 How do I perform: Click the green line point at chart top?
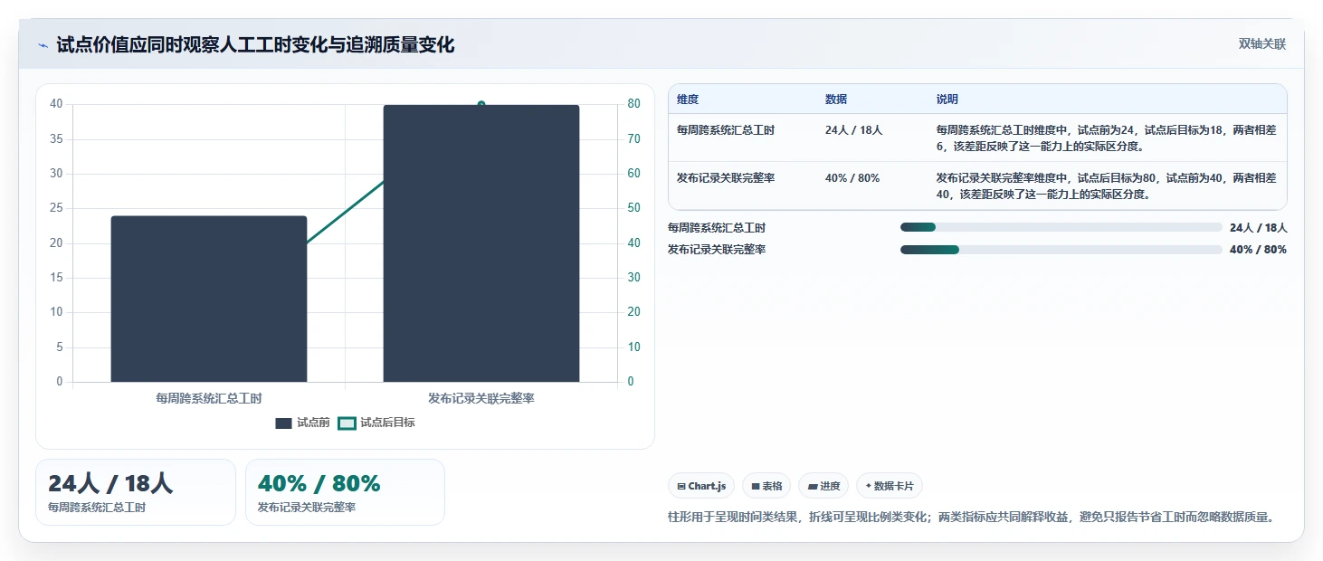click(x=481, y=104)
